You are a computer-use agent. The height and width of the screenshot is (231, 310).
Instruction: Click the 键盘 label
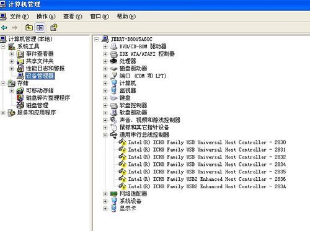125,98
